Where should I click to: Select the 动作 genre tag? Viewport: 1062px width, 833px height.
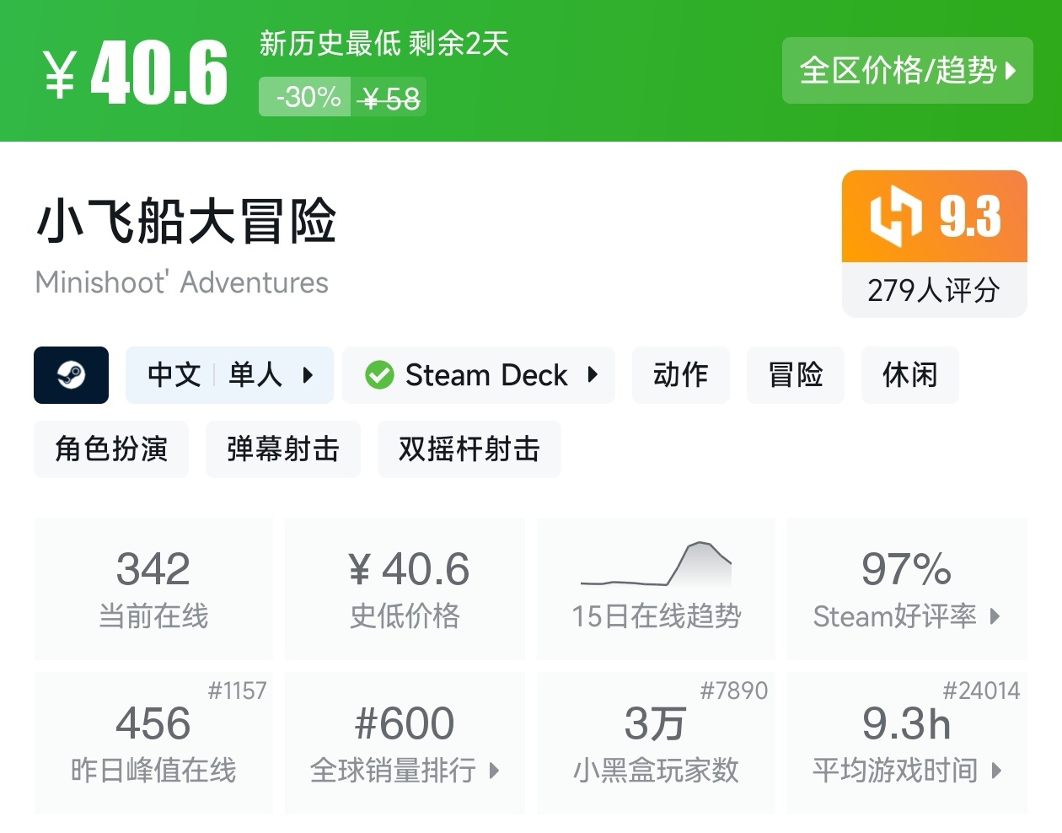point(680,374)
